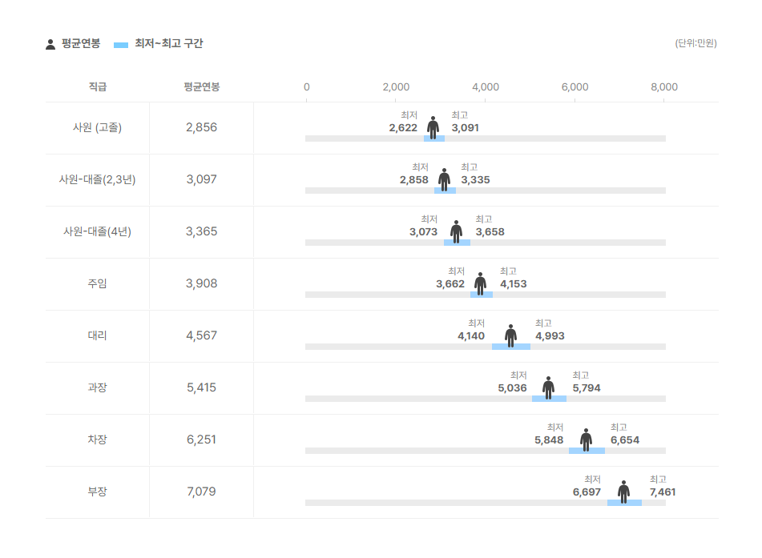The width and height of the screenshot is (762, 558).
Task: Click the person icon in 사원 (고졸) row
Action: coord(433,127)
